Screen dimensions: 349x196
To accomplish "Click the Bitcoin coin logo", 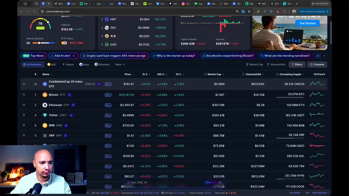I will (45, 95).
